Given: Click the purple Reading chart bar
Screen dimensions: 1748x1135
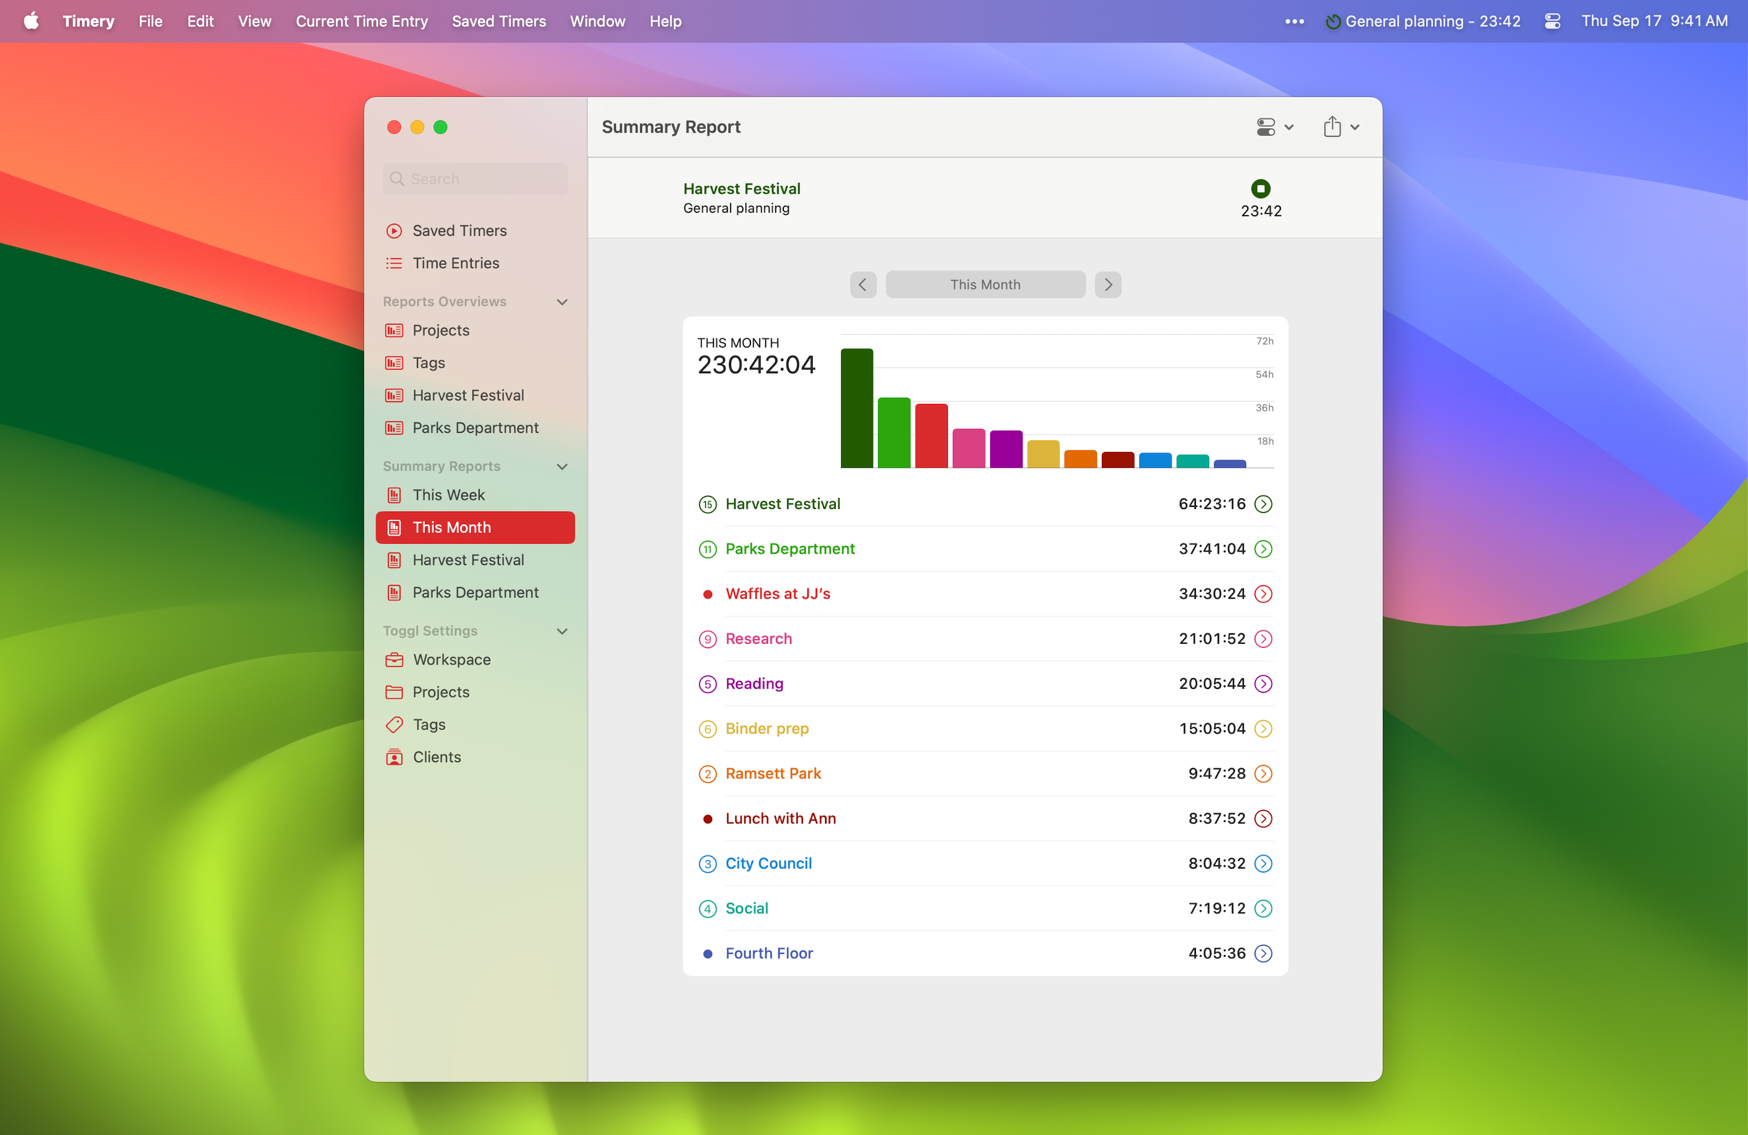Looking at the screenshot, I should click(x=1005, y=448).
